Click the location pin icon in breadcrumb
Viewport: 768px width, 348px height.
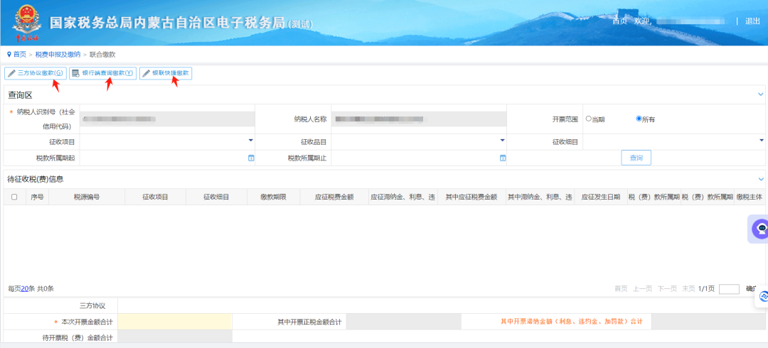[9, 54]
